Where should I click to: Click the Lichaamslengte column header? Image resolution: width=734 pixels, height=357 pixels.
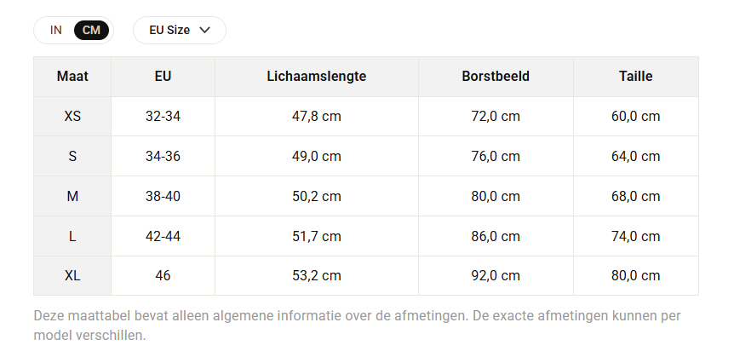point(317,77)
